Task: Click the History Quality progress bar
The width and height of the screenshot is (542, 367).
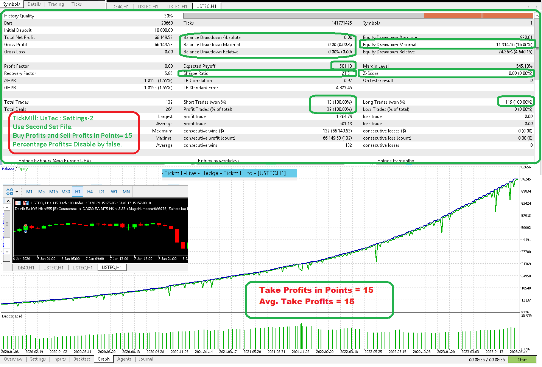Action: click(x=358, y=16)
